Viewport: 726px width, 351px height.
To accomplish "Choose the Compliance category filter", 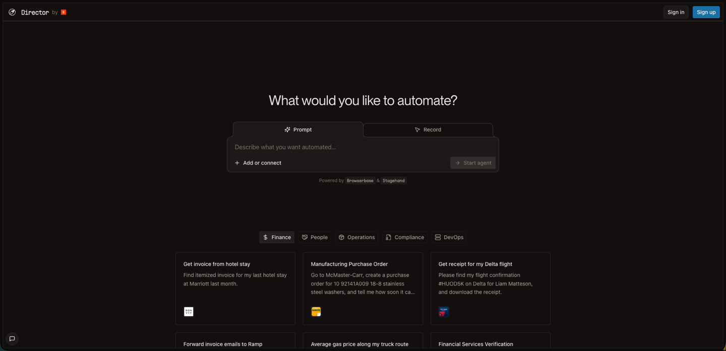I will pos(404,237).
